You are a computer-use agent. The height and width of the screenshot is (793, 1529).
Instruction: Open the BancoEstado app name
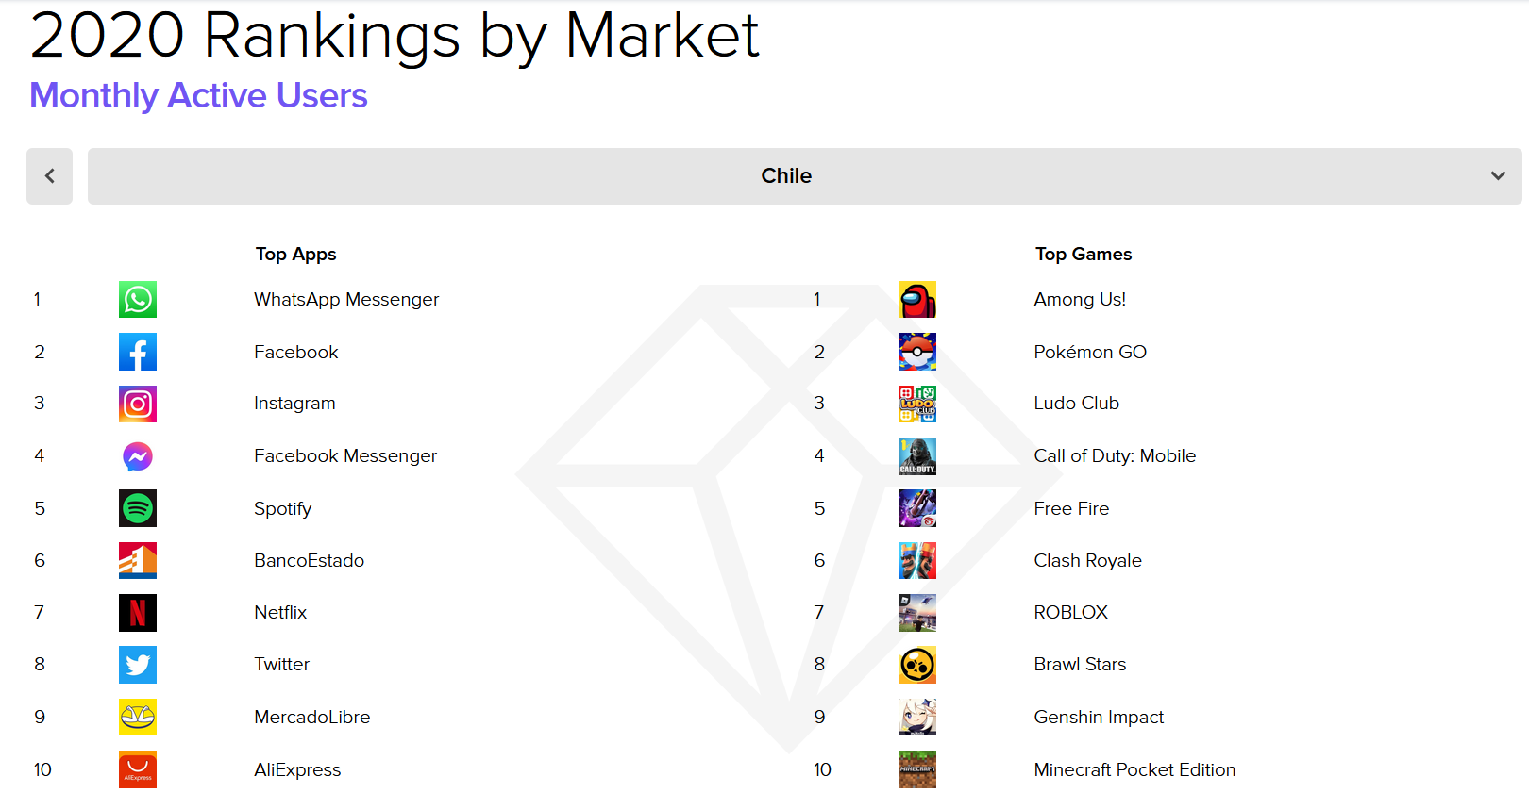[310, 560]
